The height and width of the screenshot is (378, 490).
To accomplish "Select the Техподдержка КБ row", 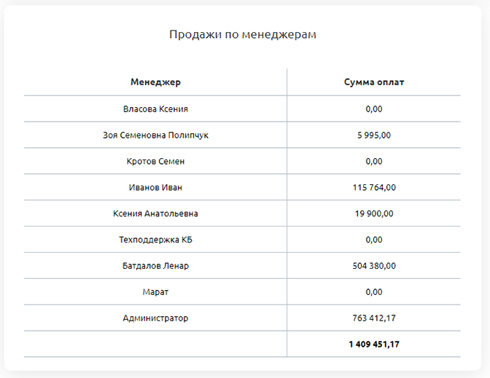I will click(x=155, y=240).
